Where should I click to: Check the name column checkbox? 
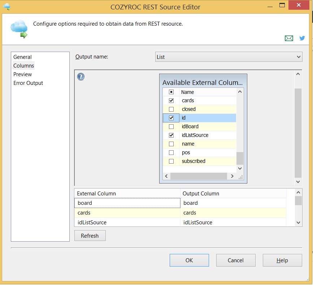[171, 144]
